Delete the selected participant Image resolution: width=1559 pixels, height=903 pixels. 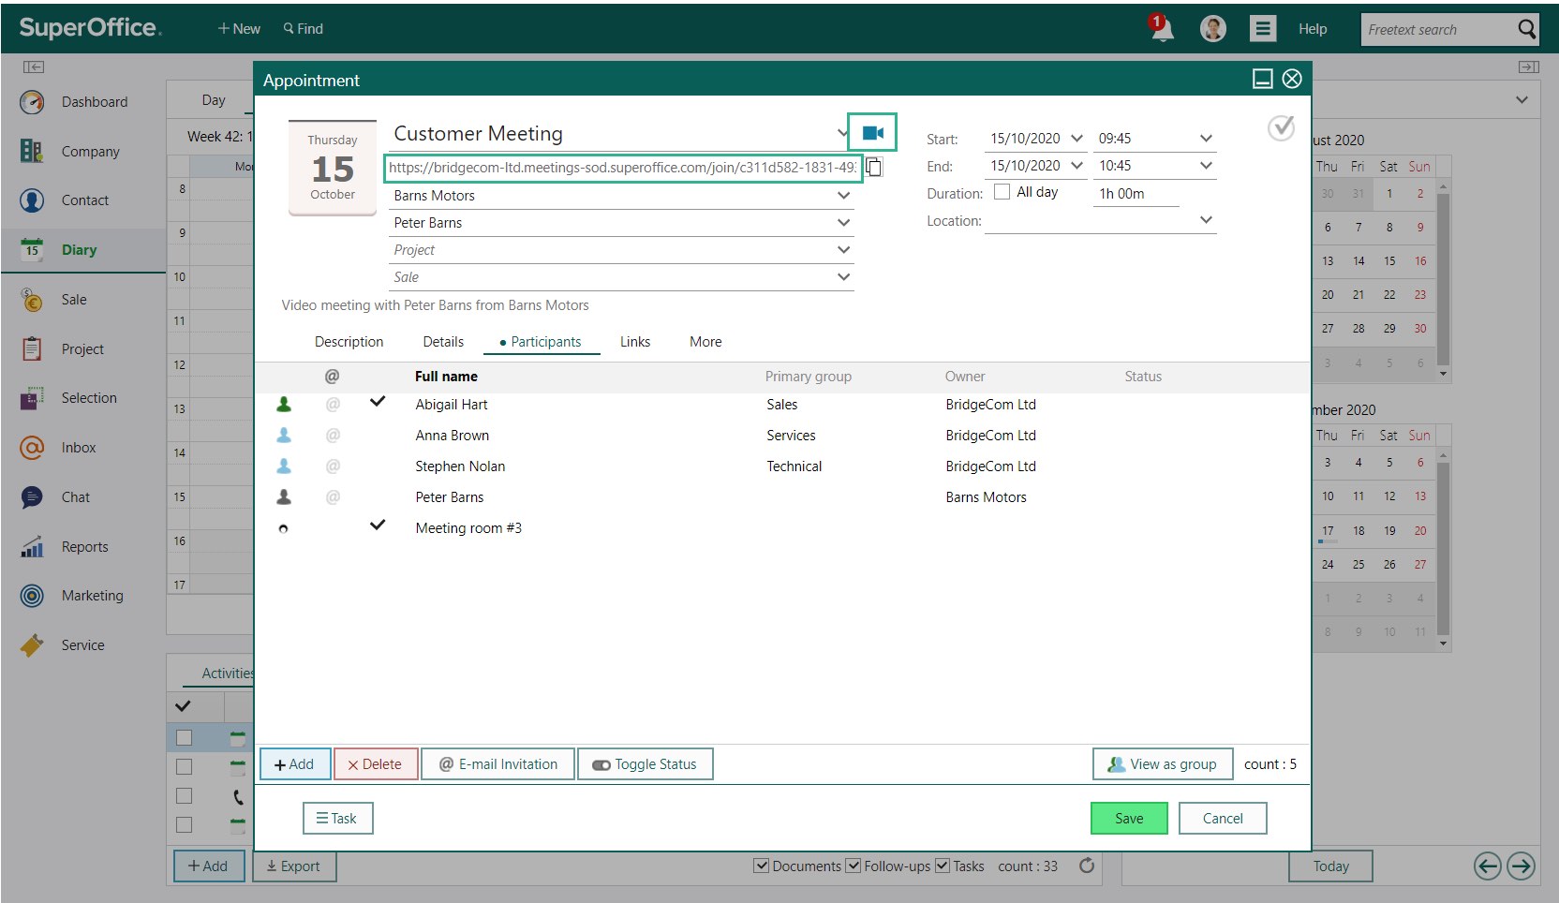point(375,764)
